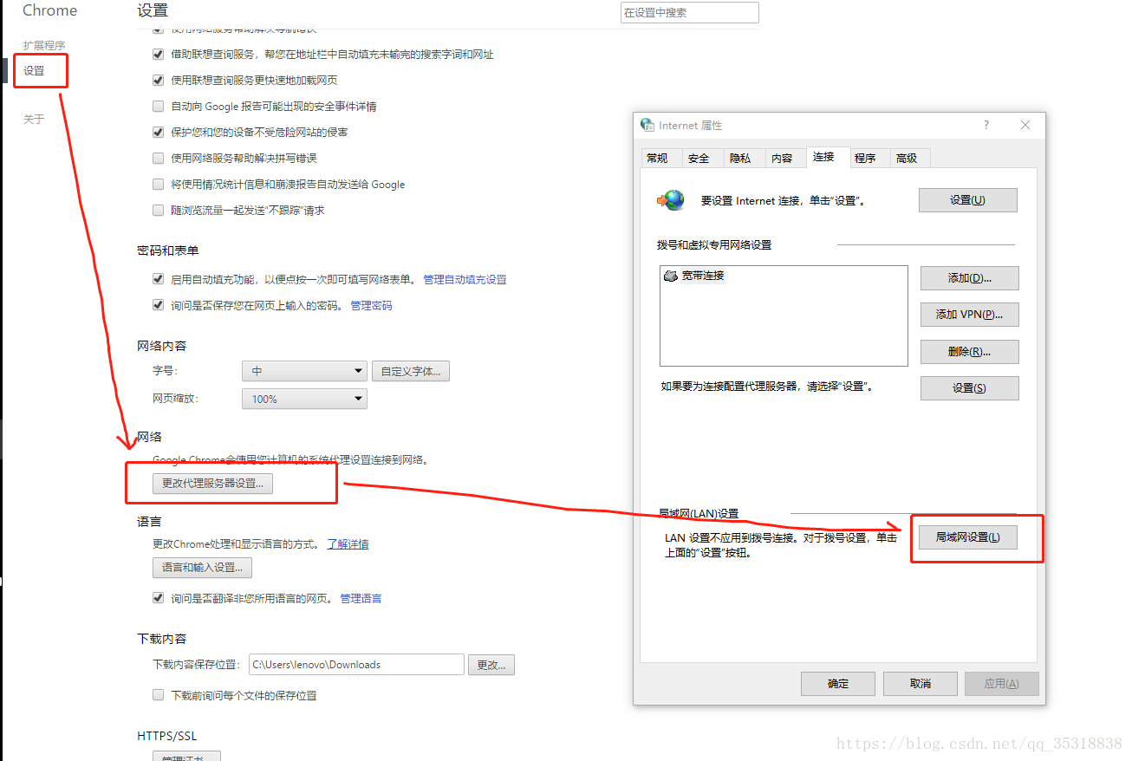Click the 应用(A) button
Screen dimensions: 1132x761
[x=1001, y=684]
